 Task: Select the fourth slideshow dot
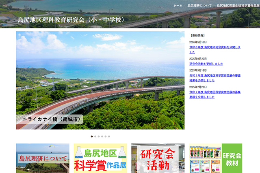[102, 137]
